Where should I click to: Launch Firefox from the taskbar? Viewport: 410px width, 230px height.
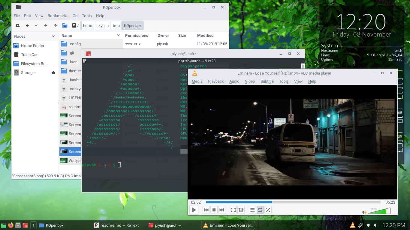11,225
